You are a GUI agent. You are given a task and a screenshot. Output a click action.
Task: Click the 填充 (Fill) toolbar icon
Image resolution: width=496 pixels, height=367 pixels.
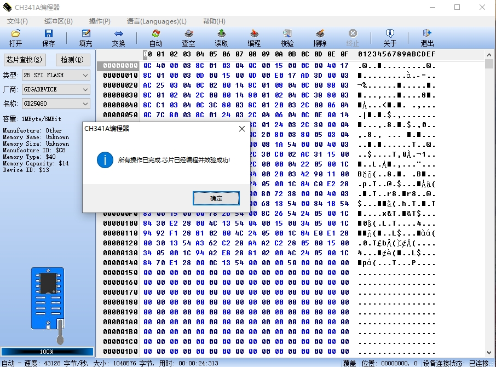(x=86, y=38)
